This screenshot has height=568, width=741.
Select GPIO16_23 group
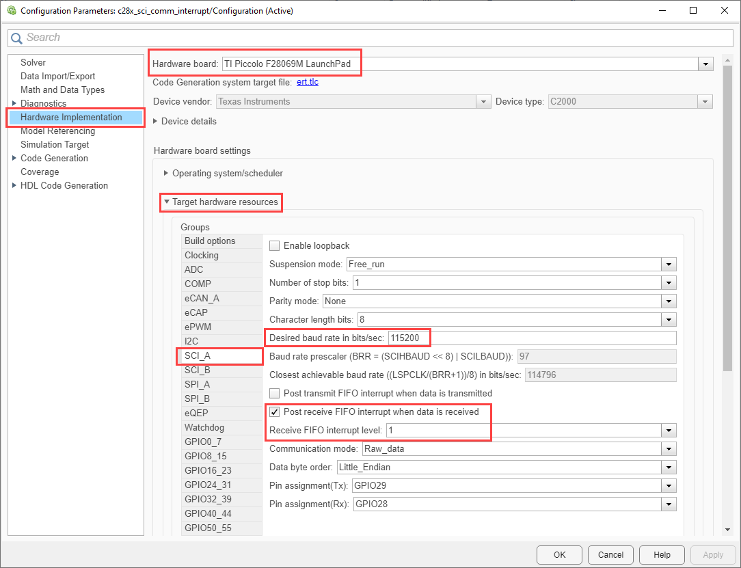point(221,470)
